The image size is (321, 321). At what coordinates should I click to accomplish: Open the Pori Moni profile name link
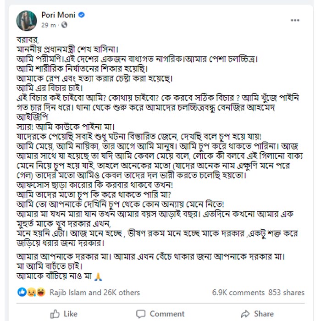[x=58, y=15]
